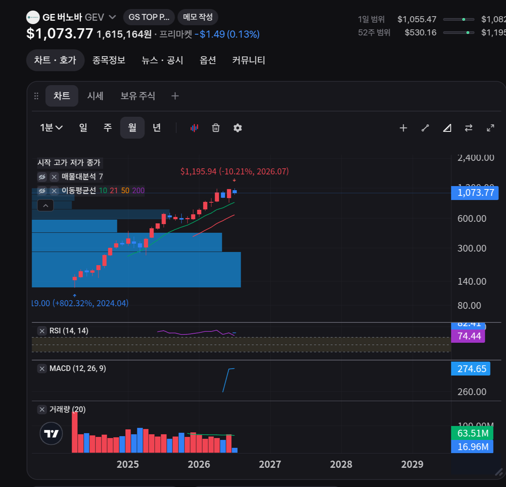Close the MACD (12, 26, 9) indicator
506x487 pixels.
[42, 368]
